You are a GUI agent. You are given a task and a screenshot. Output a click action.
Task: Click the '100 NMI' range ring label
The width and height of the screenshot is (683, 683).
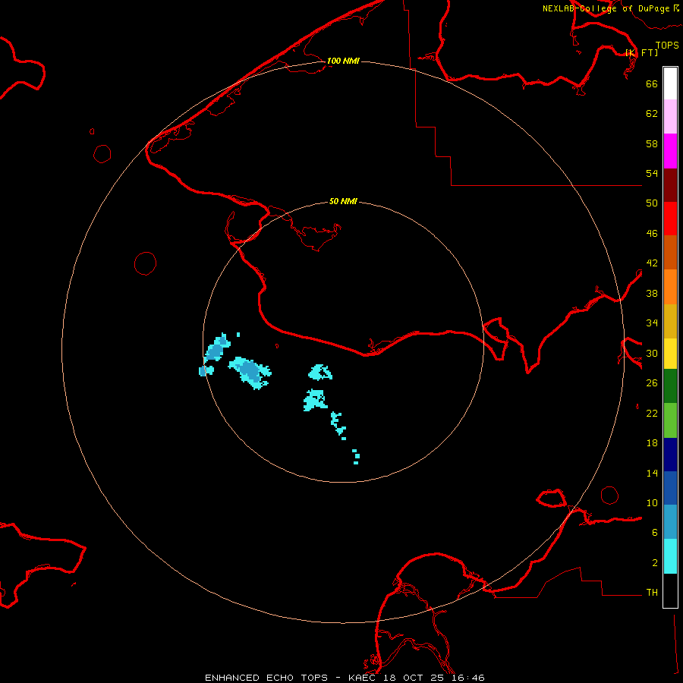[343, 61]
